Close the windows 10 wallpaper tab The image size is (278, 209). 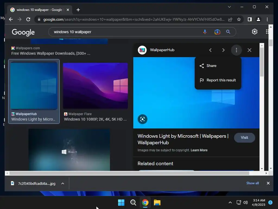[x=68, y=10]
